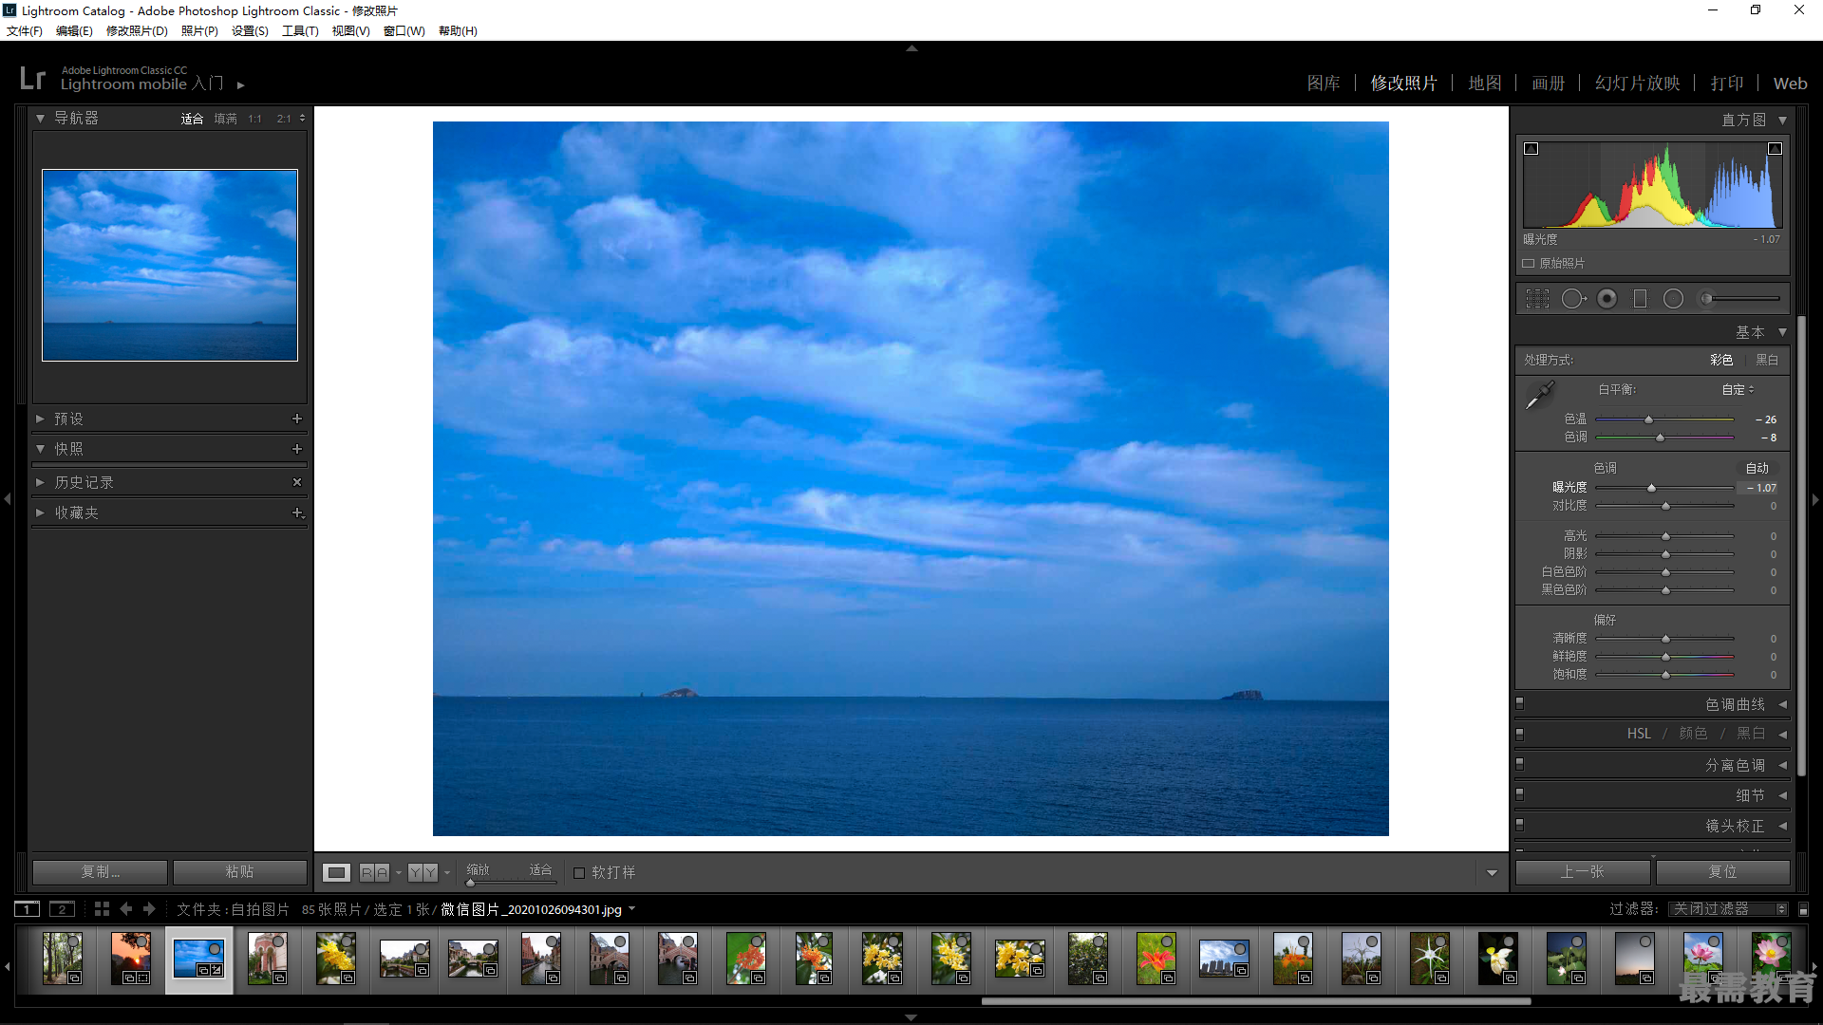Screen dimensions: 1823x1025
Task: Open the white balance 自定 dropdown
Action: click(1738, 390)
